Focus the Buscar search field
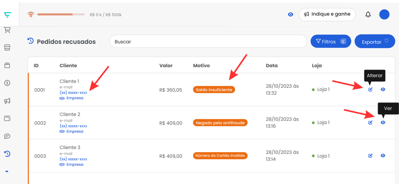This screenshot has width=399, height=184. (x=208, y=41)
